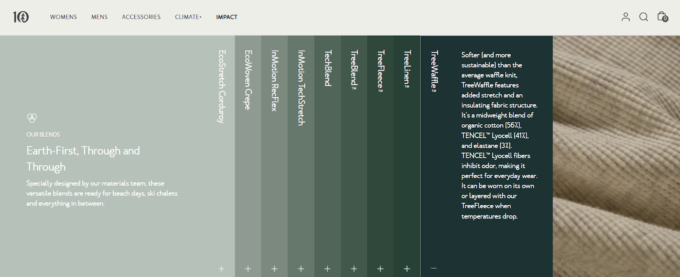This screenshot has width=680, height=277.
Task: Expand the EcoStretch Corduroy plus icon
Action: [x=221, y=269]
